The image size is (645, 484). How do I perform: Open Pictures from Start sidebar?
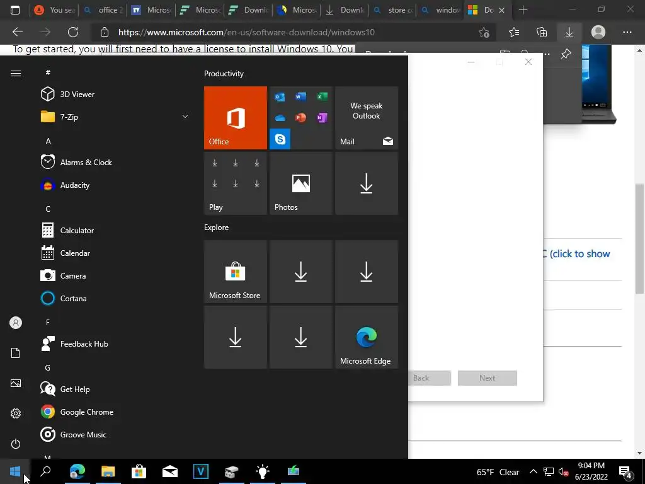[x=16, y=383]
